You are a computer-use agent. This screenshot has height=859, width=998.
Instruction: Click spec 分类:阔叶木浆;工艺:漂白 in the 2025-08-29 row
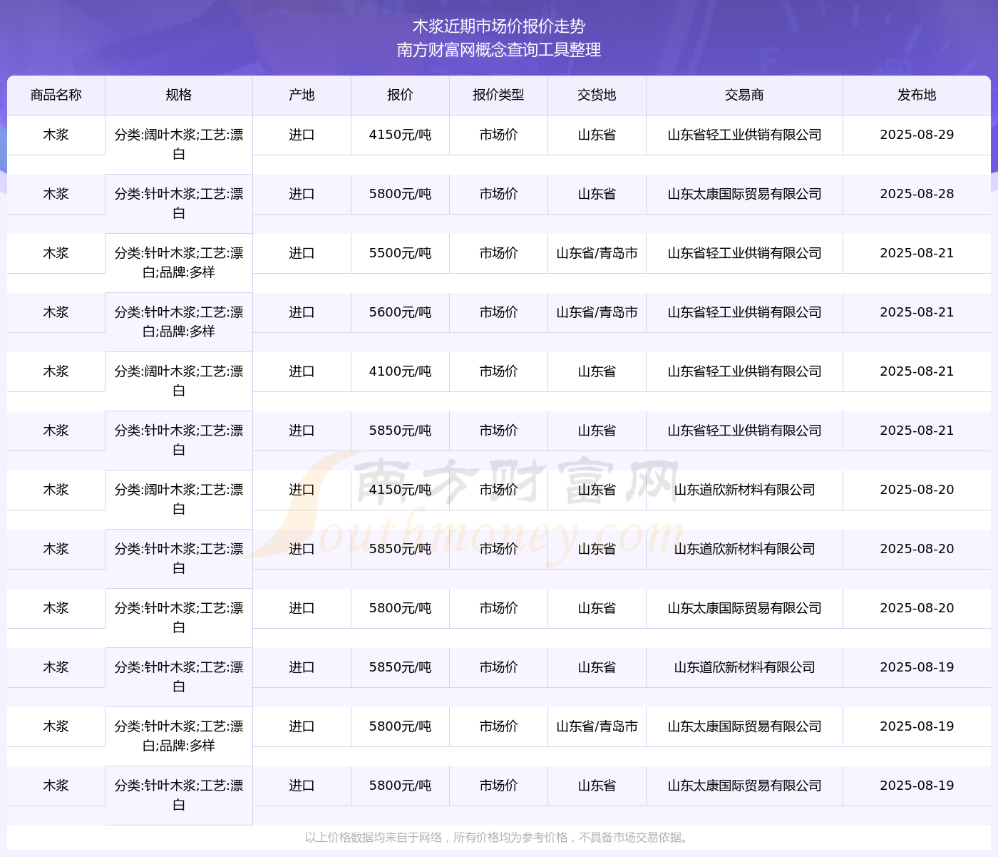179,145
